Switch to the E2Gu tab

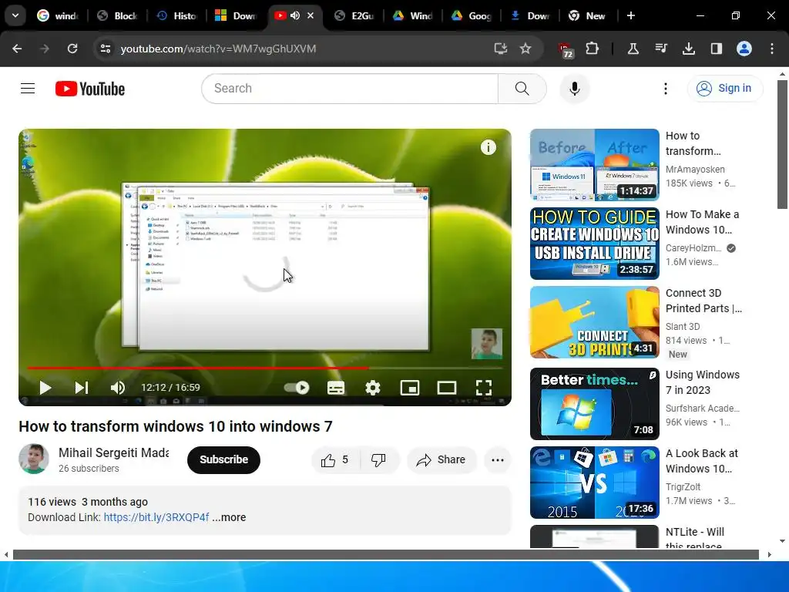[x=354, y=15]
